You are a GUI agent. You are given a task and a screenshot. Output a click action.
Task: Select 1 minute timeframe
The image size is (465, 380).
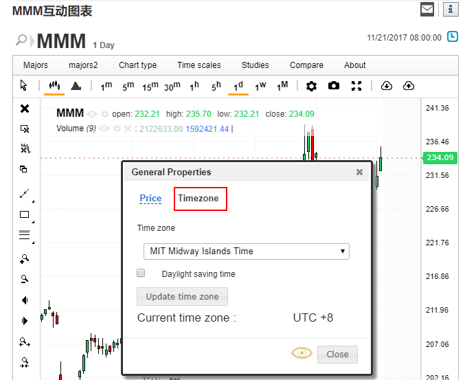[x=106, y=86]
